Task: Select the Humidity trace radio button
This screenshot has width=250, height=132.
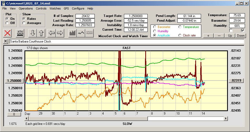Action: [x=154, y=31]
